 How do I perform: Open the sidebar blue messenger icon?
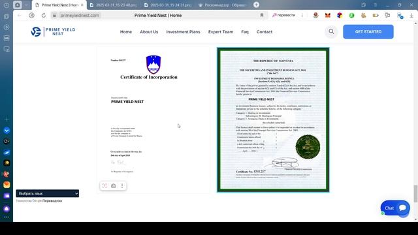click(x=7, y=152)
